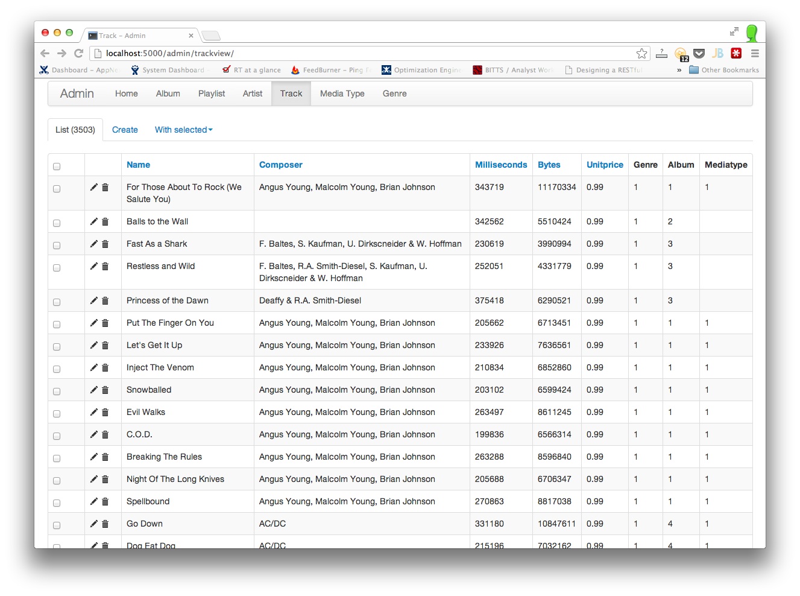Open the Chrome hamburger menu icon
The width and height of the screenshot is (800, 596).
tap(754, 53)
